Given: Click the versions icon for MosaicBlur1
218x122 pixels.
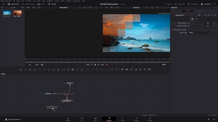Looking at the screenshot, I should pos(205,15).
